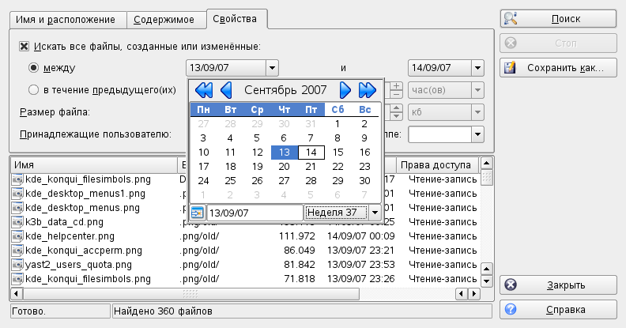Expand the "Неделя 37" week selector
The width and height of the screenshot is (626, 328).
click(x=375, y=213)
